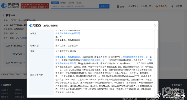This screenshot has width=187, height=100.
Task: Switch to the 查风险 search tab
Action: (x=71, y=3)
